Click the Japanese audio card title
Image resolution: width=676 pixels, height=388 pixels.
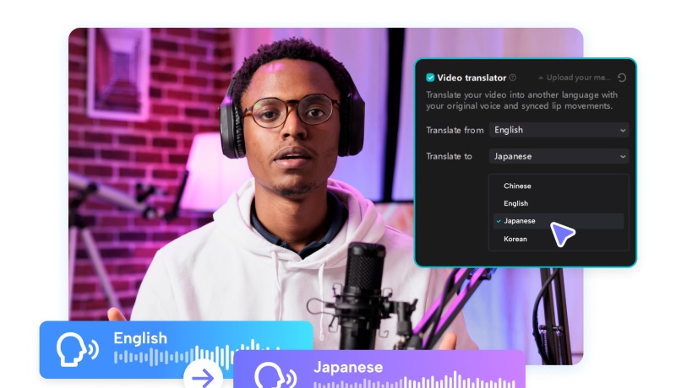(347, 367)
